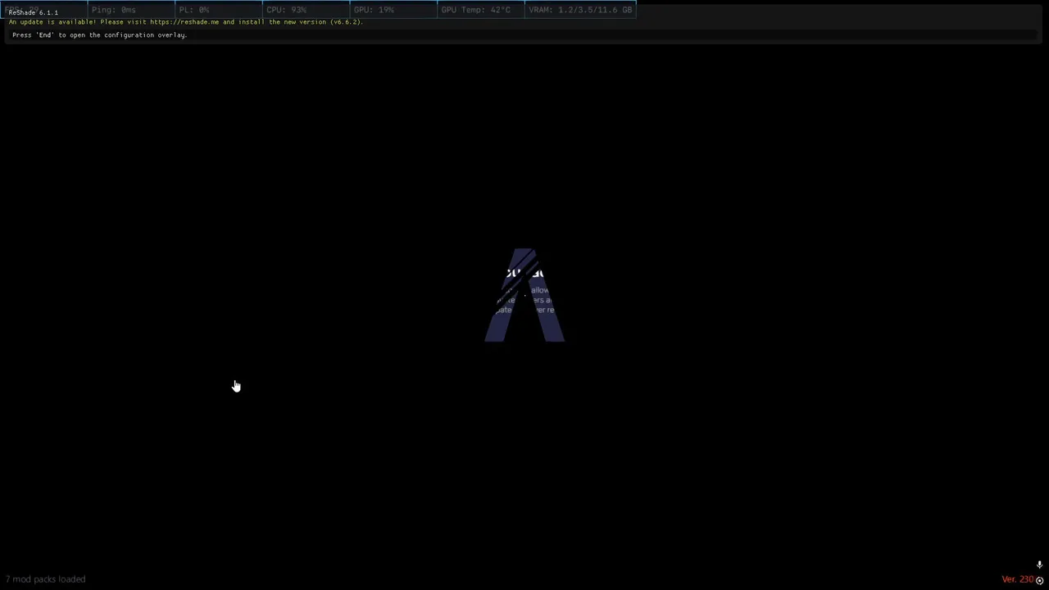The width and height of the screenshot is (1049, 590).
Task: Click the '7 mod packs loaded' status text
Action: click(45, 579)
